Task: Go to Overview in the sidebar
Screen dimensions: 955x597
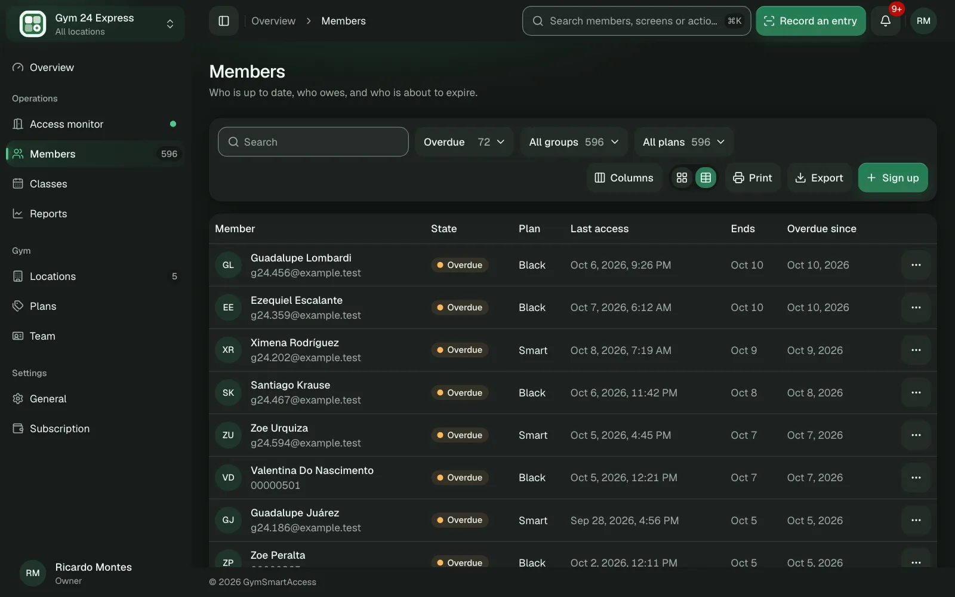Action: (x=95, y=67)
